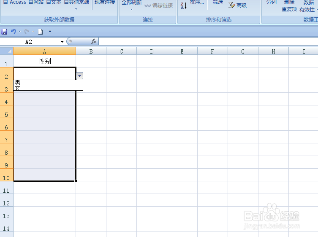The width and height of the screenshot is (318, 237).
Task: Click the 自网站 import button
Action: pos(36,2)
